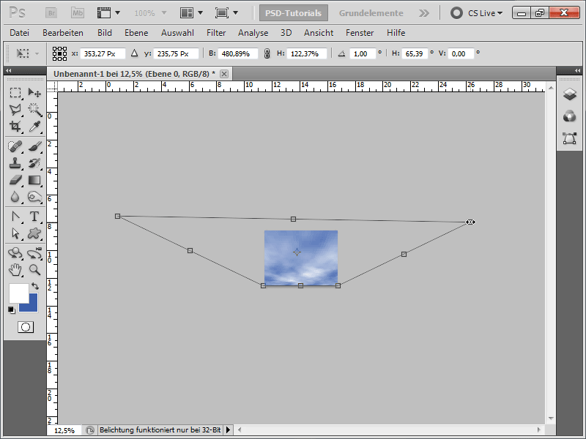This screenshot has height=439, width=586.
Task: Open the Filter menu
Action: point(216,33)
